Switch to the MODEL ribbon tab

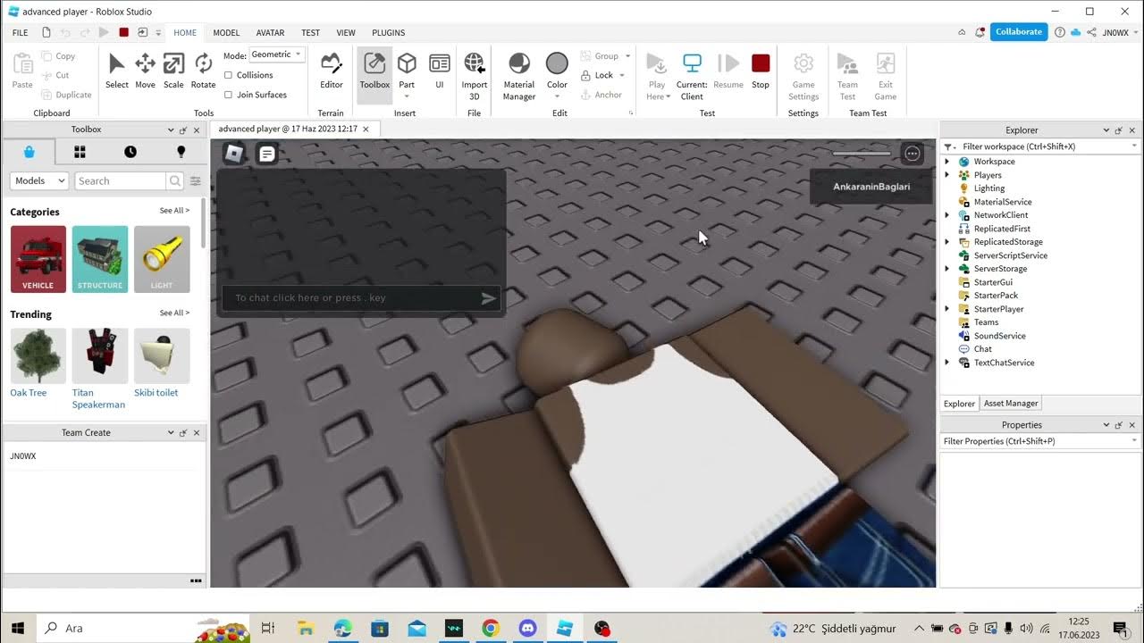[x=226, y=33]
